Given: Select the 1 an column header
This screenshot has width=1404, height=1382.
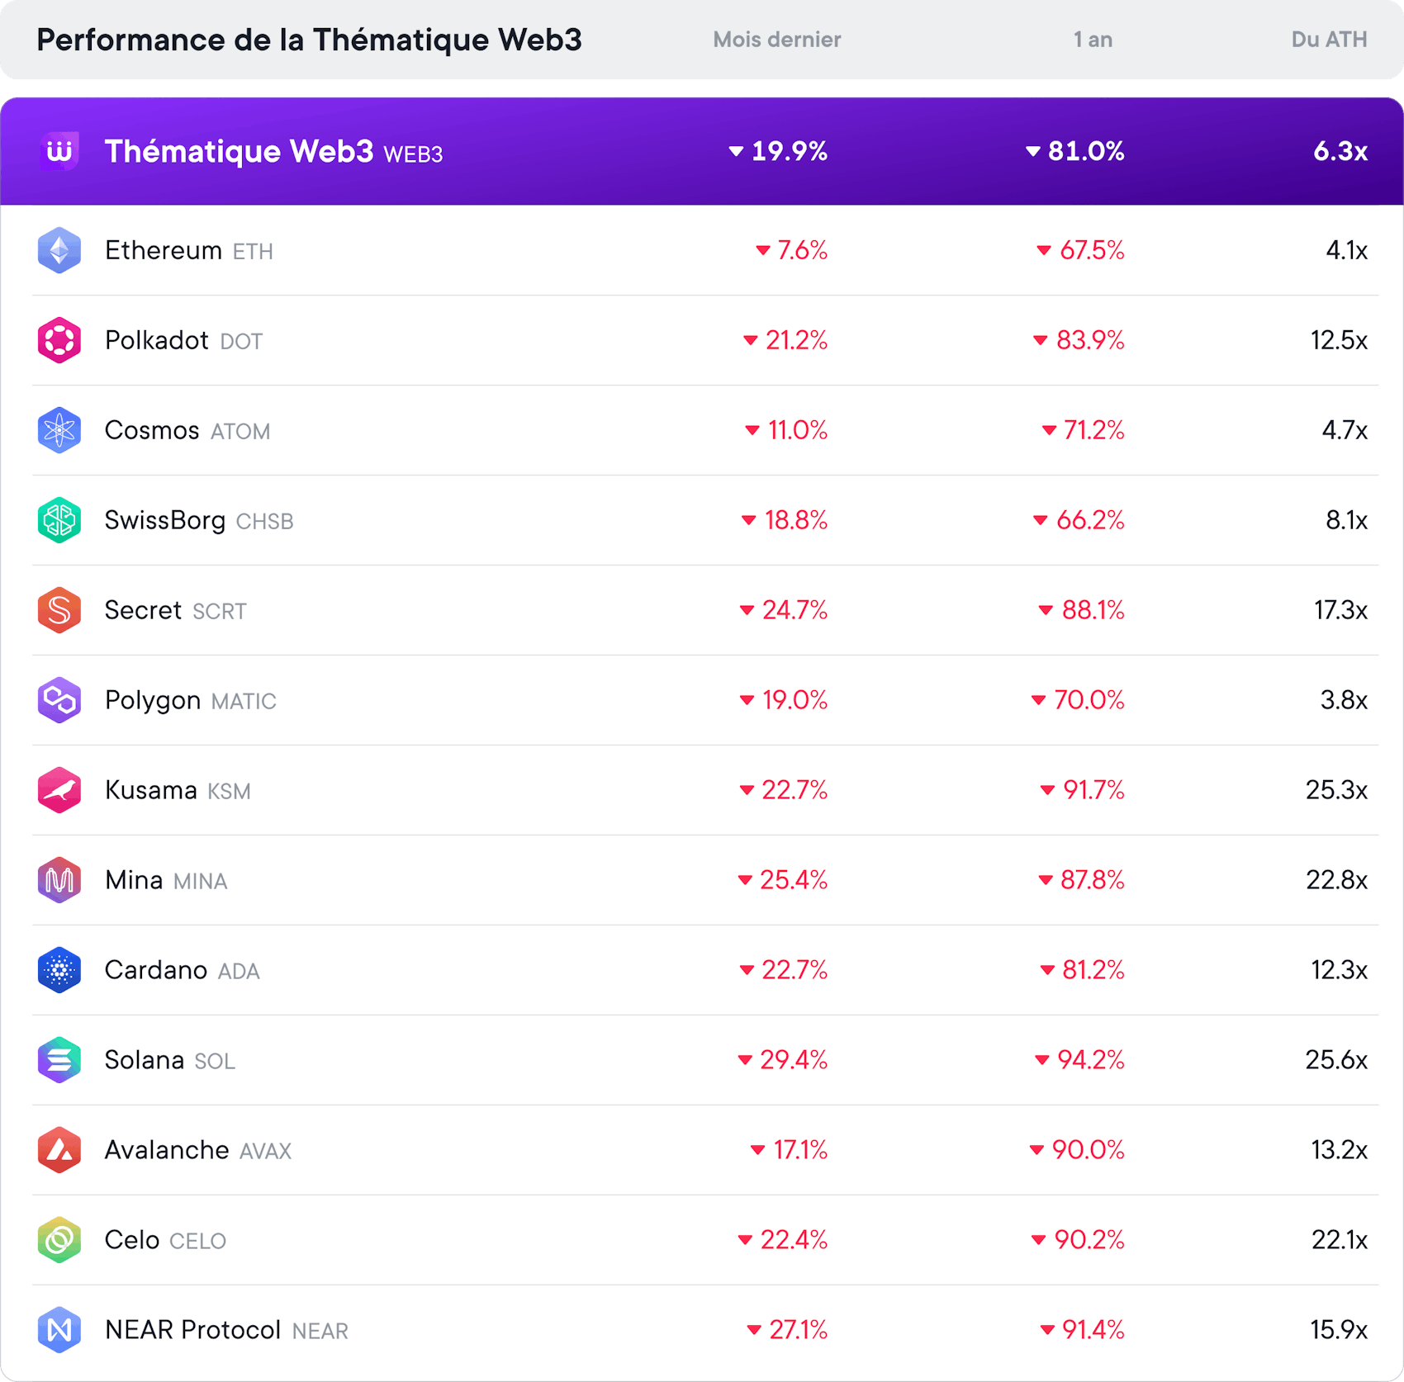Looking at the screenshot, I should (1093, 40).
